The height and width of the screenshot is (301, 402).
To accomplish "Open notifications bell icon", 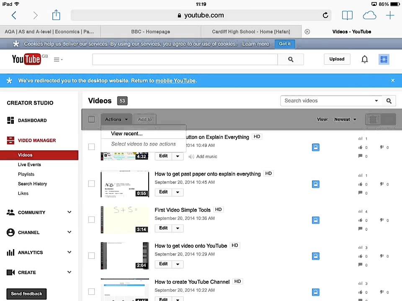I will (x=365, y=59).
